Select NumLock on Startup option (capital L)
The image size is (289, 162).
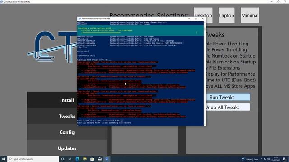(231, 56)
